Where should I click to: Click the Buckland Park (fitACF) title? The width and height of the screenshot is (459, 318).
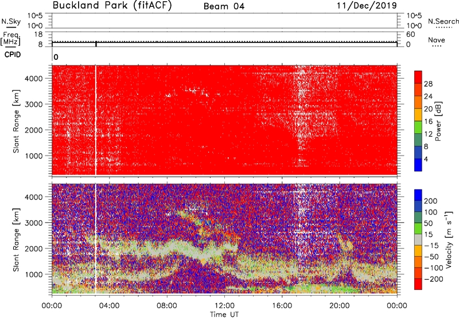click(x=112, y=6)
